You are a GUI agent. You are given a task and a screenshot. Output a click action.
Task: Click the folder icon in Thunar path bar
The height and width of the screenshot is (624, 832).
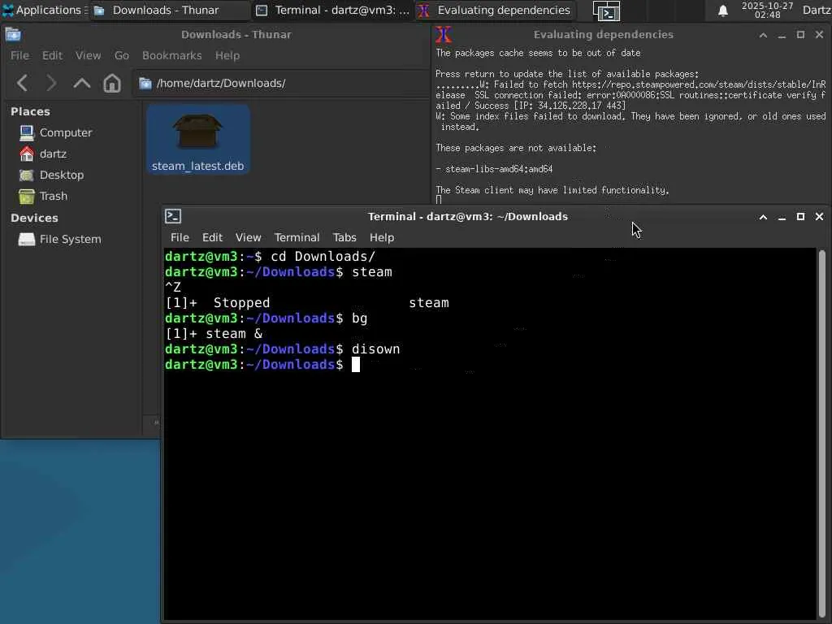(x=145, y=84)
